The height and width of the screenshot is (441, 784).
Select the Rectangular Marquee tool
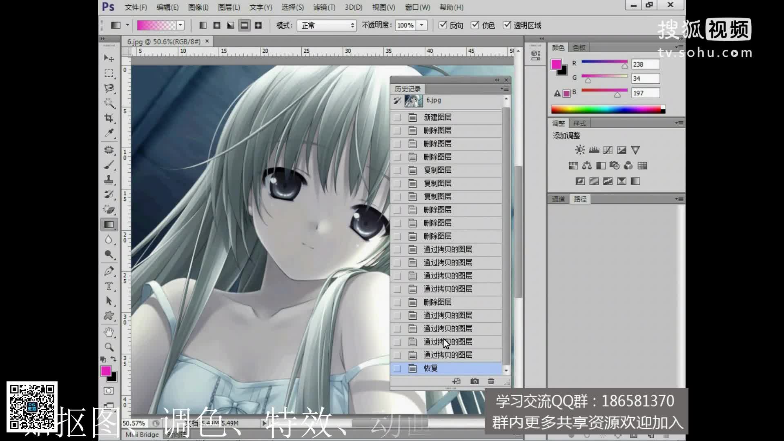tap(109, 73)
